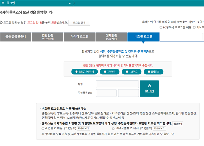Switch to 공동·금융인증서 tab

coord(15,37)
